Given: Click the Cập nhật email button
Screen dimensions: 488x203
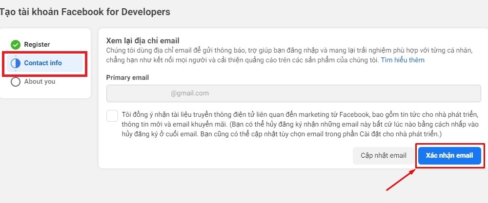Looking at the screenshot, I should click(384, 155).
